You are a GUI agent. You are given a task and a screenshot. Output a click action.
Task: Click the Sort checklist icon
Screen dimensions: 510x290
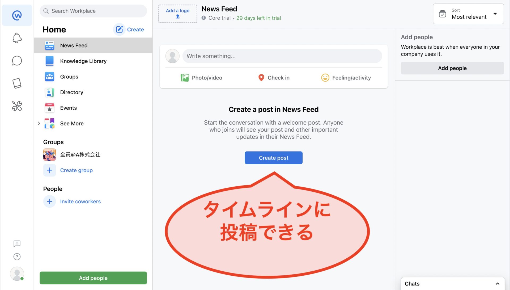(x=443, y=14)
